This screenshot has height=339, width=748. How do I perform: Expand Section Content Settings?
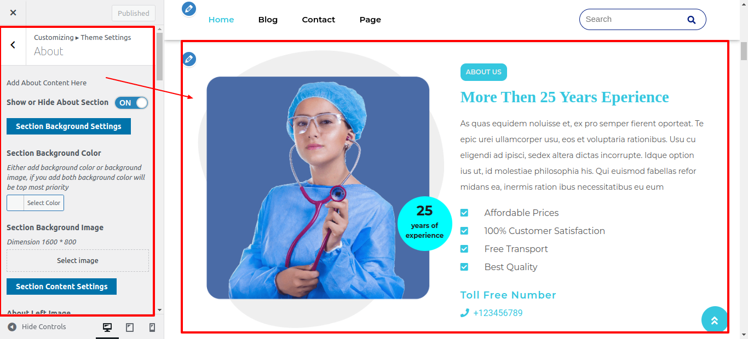[61, 287]
